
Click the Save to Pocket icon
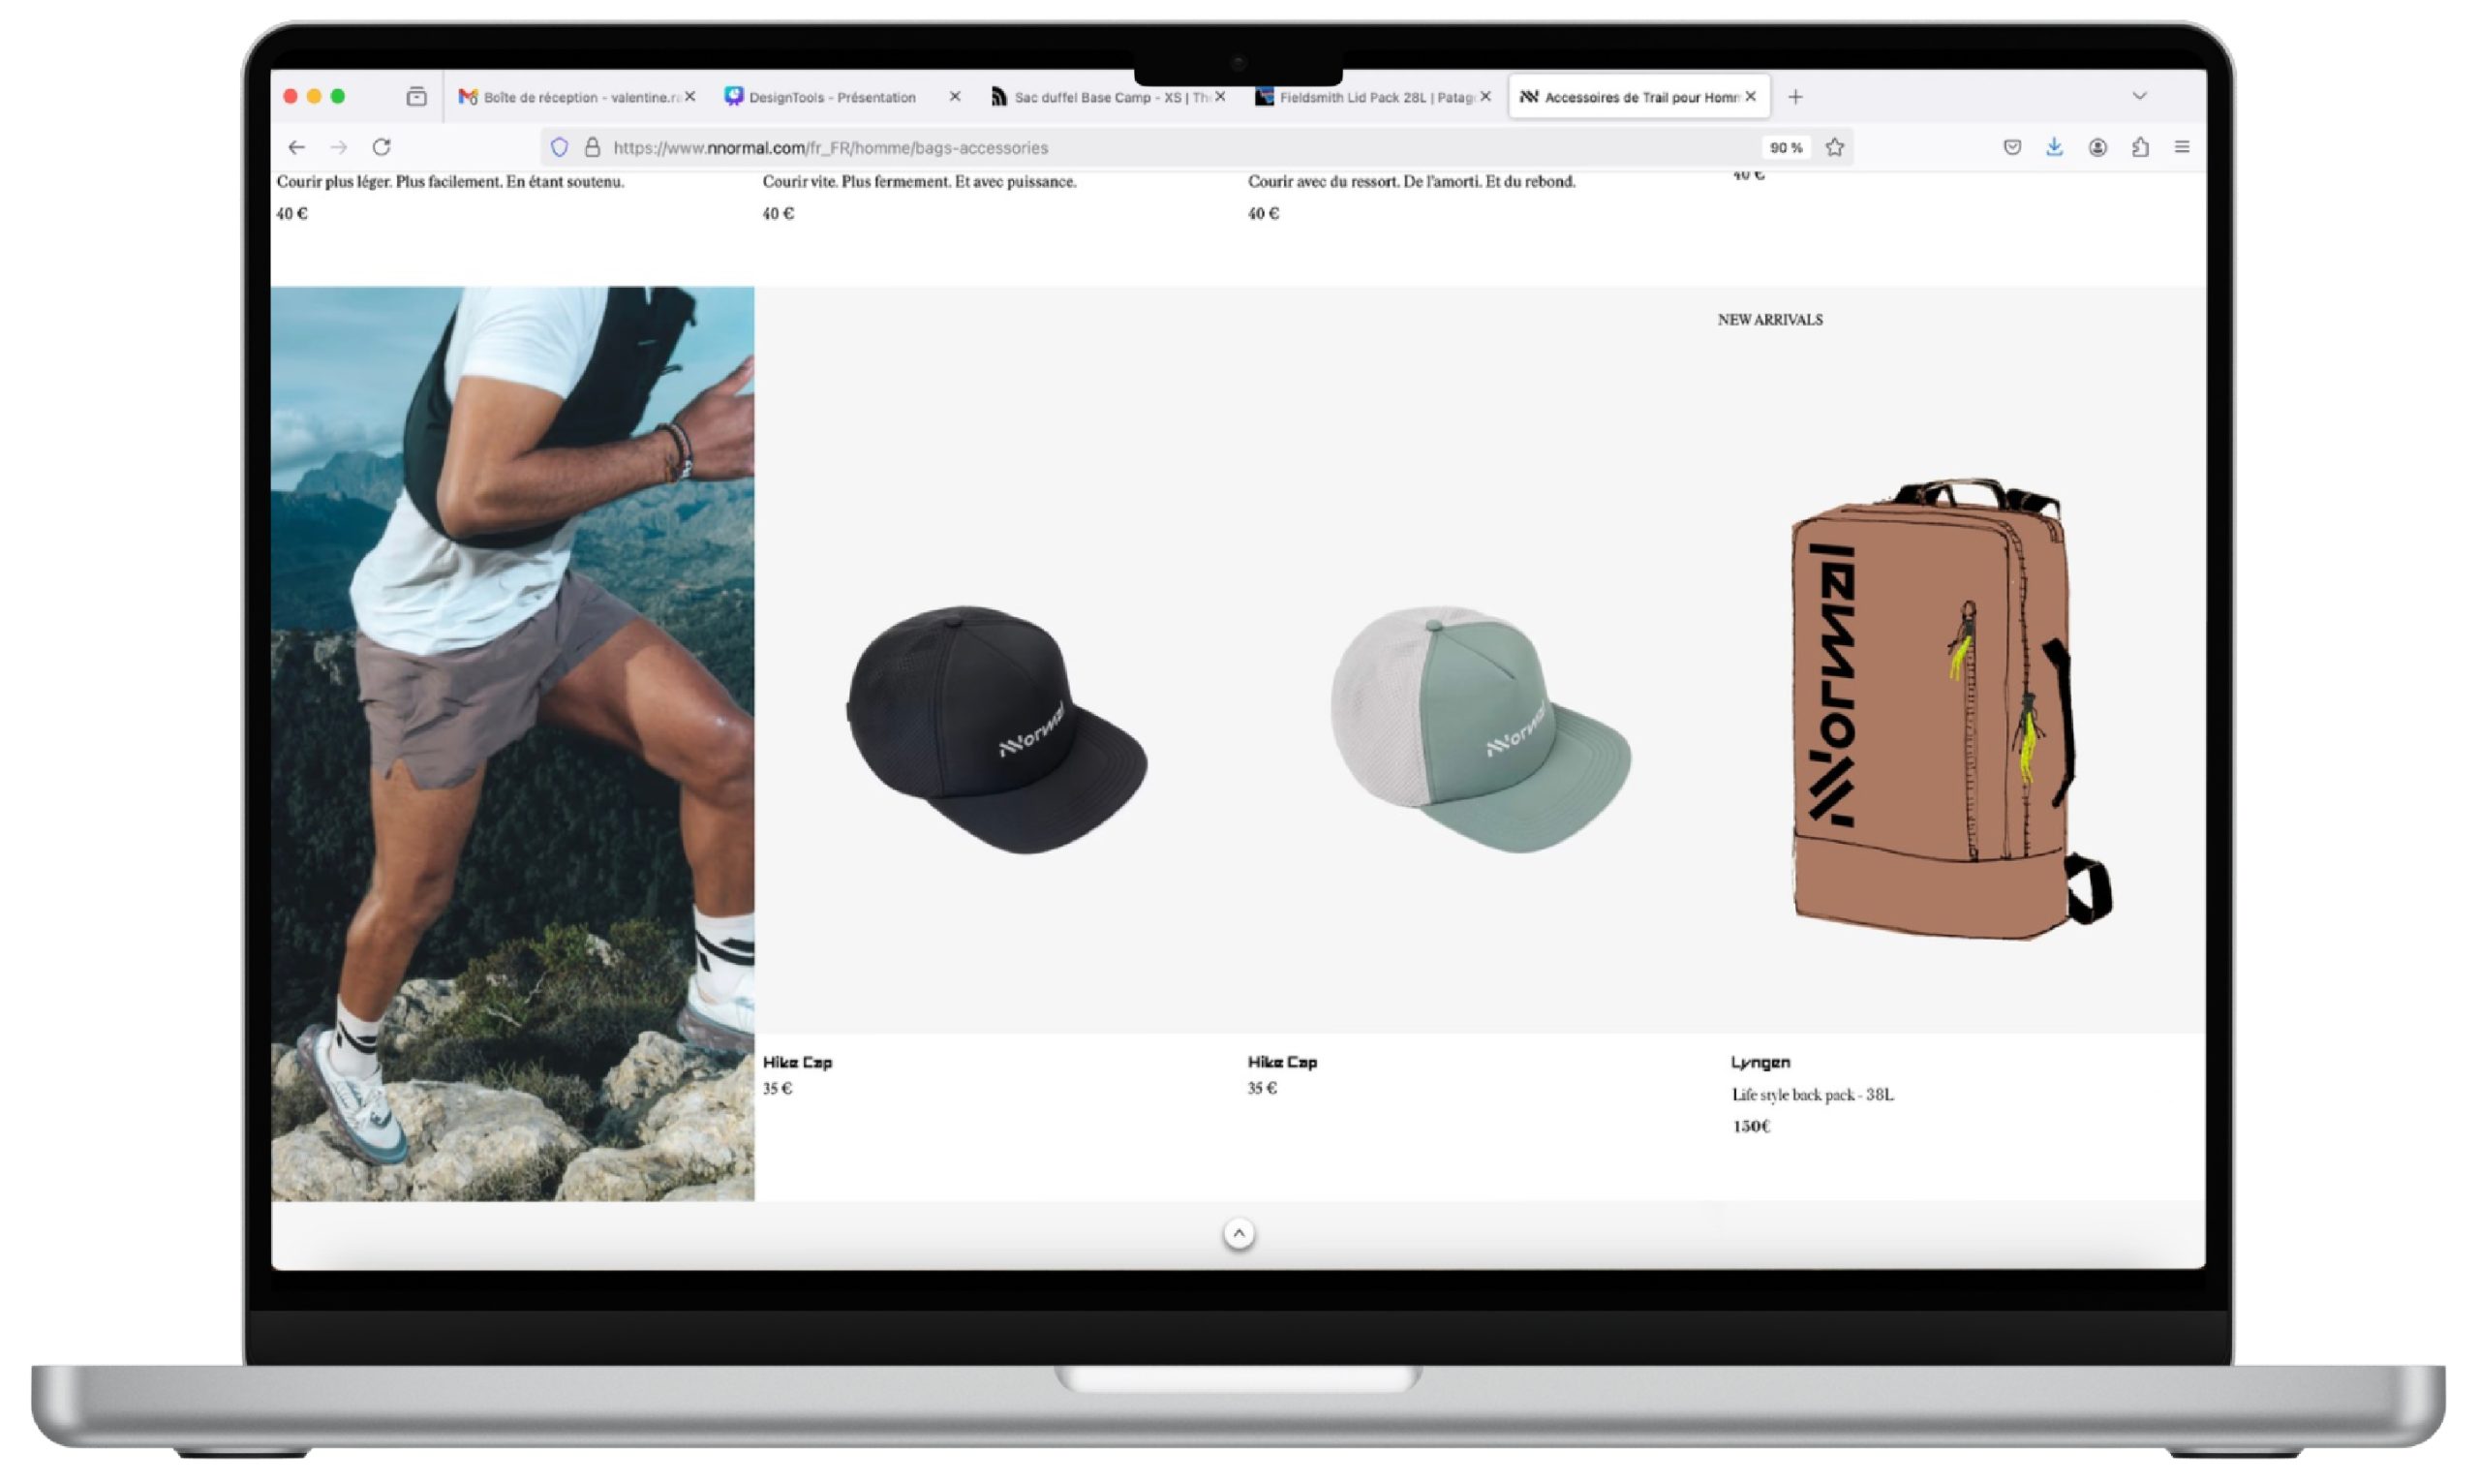(x=2012, y=148)
